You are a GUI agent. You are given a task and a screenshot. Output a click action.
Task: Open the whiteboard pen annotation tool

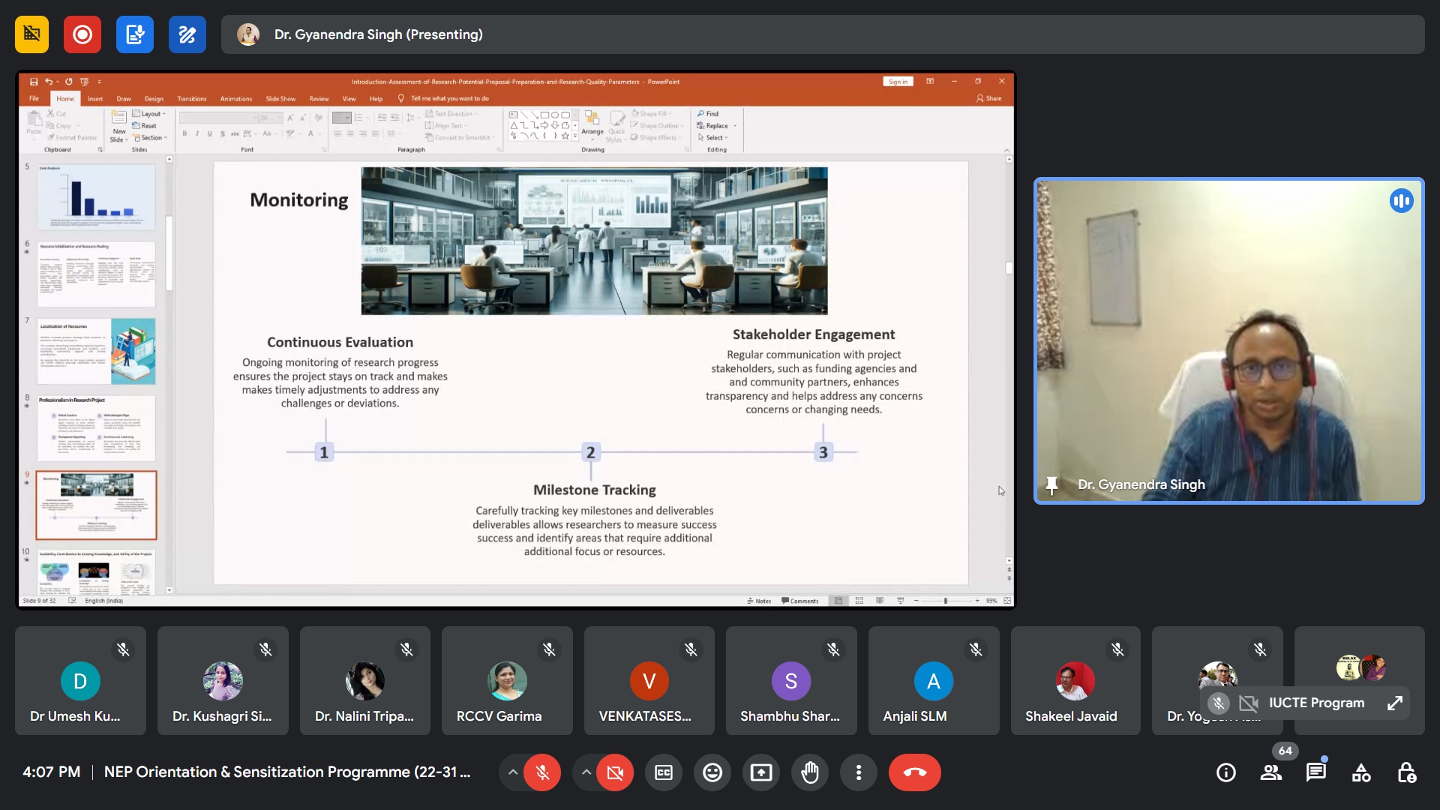click(187, 34)
